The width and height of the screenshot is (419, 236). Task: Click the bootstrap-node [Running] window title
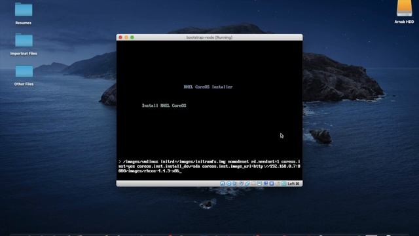(209, 37)
